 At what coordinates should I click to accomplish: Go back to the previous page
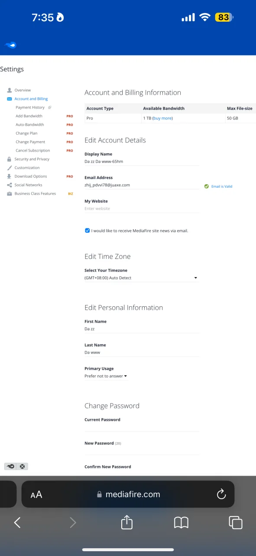tap(17, 523)
